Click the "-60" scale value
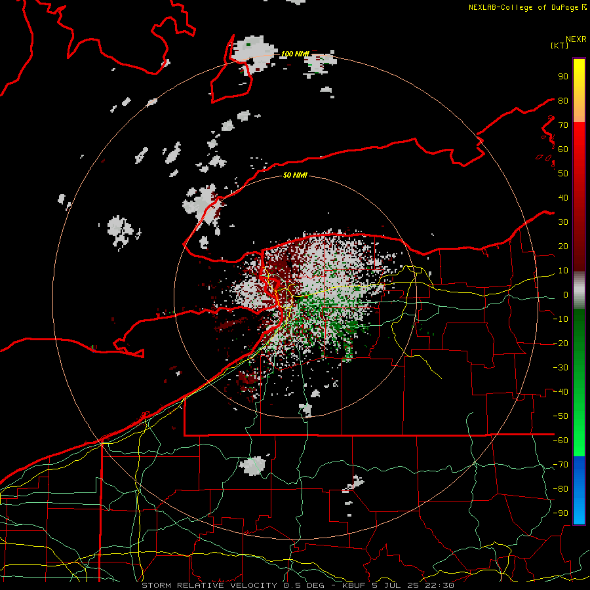 click(x=560, y=441)
